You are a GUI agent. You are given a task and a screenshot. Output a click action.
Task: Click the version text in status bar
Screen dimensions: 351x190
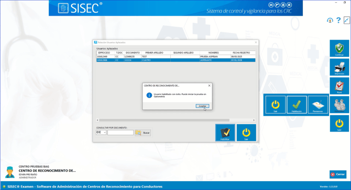[x=328, y=187]
